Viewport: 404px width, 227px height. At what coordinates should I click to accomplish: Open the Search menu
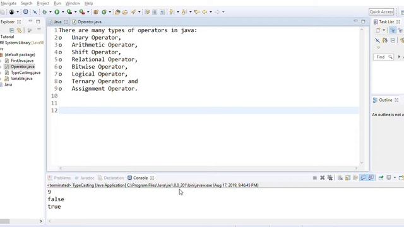[27, 3]
